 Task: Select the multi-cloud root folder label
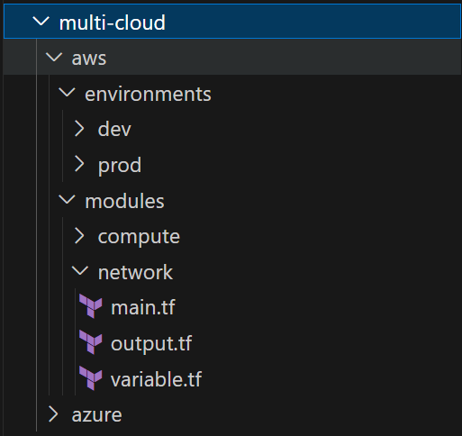tap(113, 23)
